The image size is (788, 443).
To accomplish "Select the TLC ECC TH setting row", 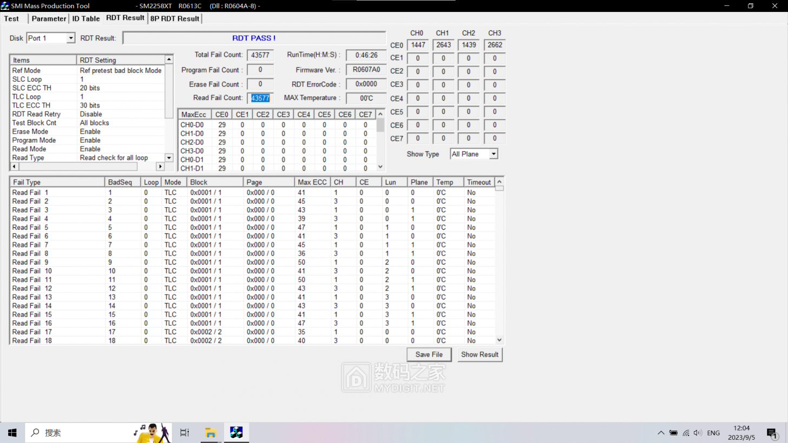I will [x=87, y=105].
